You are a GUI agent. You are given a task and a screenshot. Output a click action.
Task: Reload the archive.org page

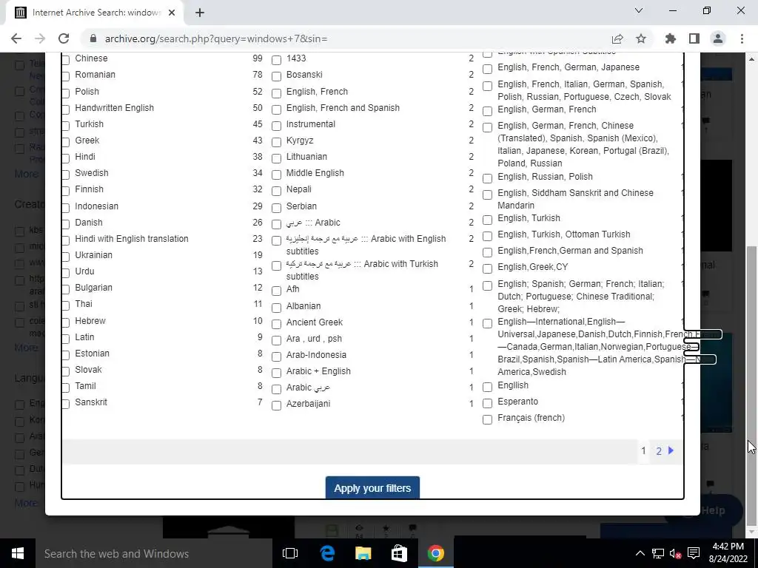point(64,38)
